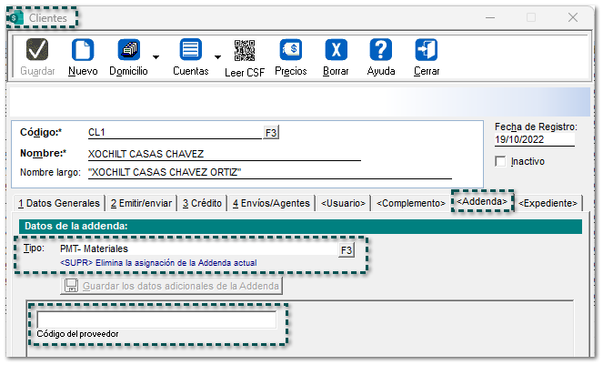Click the Fecha de Registro date field
Viewport: 603px width, 365px height.
[535, 139]
